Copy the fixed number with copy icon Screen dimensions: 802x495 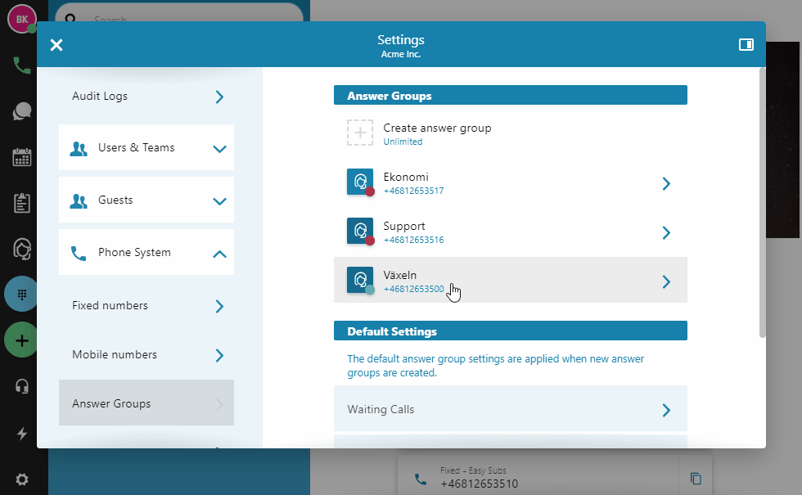click(x=696, y=479)
